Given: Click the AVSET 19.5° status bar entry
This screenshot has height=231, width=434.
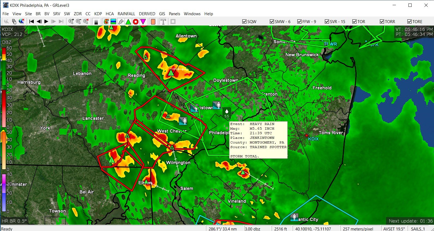Looking at the screenshot, I should [x=394, y=229].
